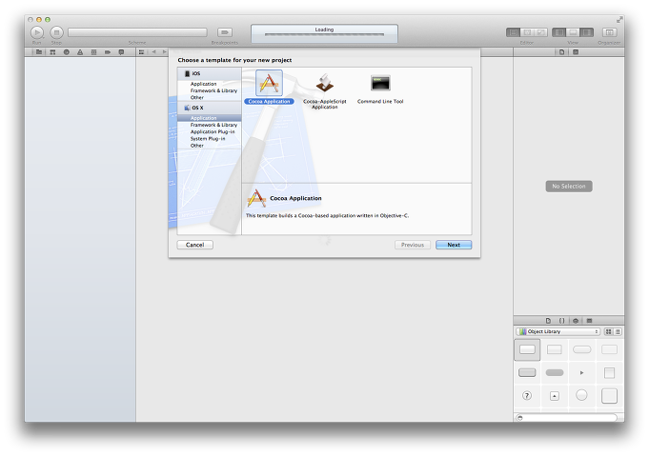Click the Previous button
The image size is (649, 456).
[x=413, y=245]
